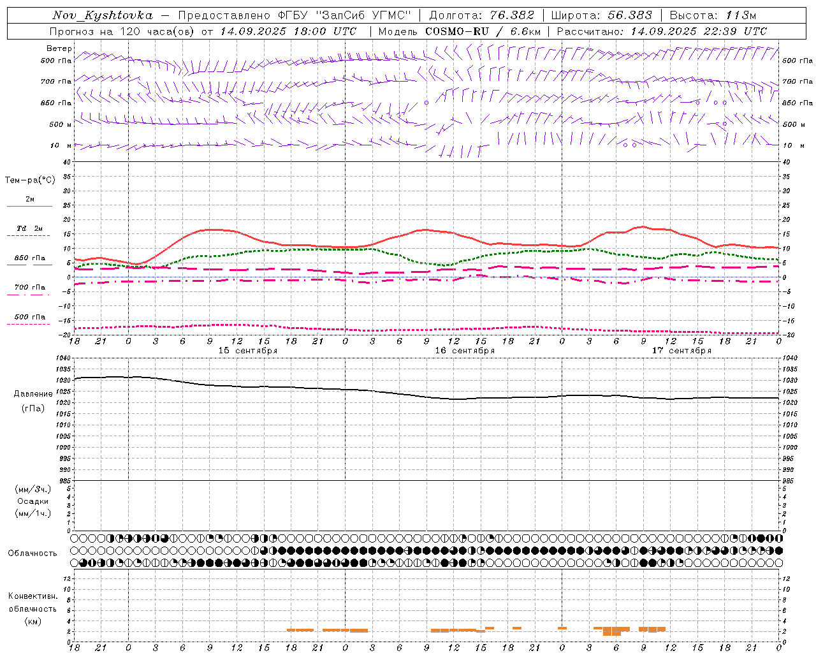Click the Высота: 113м elevation value
Screen dimensions: 816x653
tap(713, 15)
